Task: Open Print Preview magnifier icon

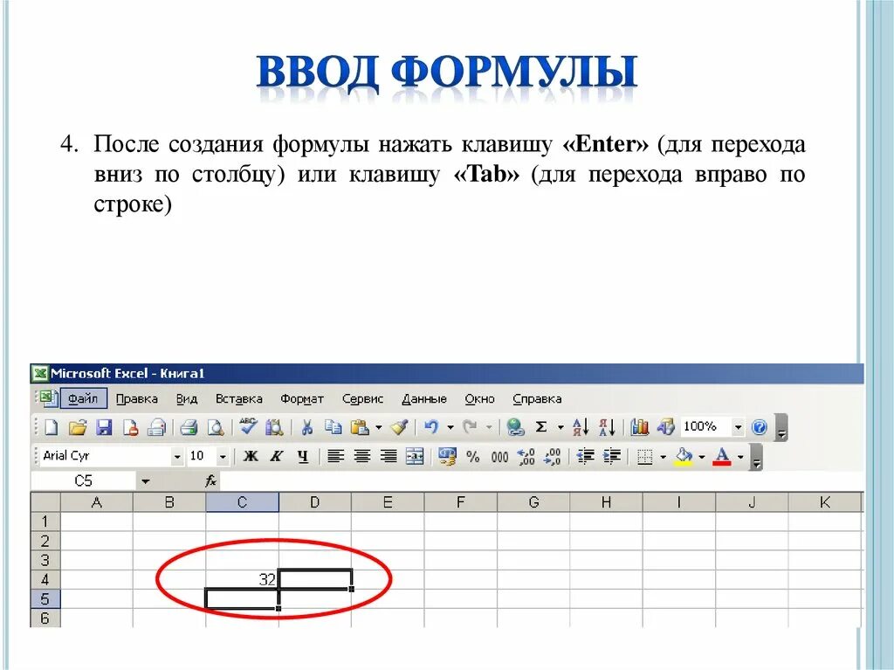Action: 216,427
